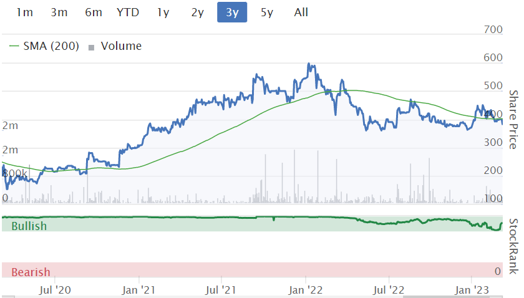Show All available price history

coord(301,12)
